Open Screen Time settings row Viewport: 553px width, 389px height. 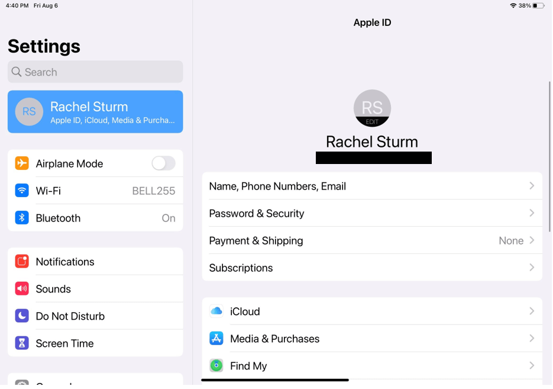pos(95,343)
